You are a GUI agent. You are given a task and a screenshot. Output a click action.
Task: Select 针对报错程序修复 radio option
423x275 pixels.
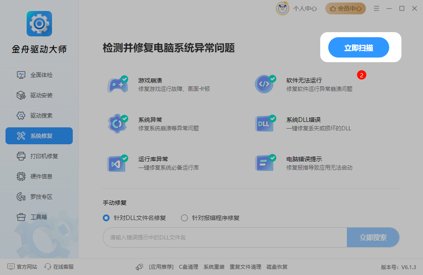click(210, 218)
